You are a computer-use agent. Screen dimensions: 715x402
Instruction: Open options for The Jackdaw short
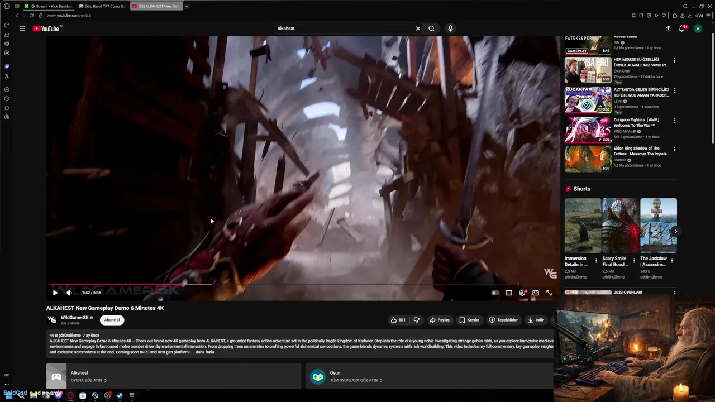click(672, 260)
